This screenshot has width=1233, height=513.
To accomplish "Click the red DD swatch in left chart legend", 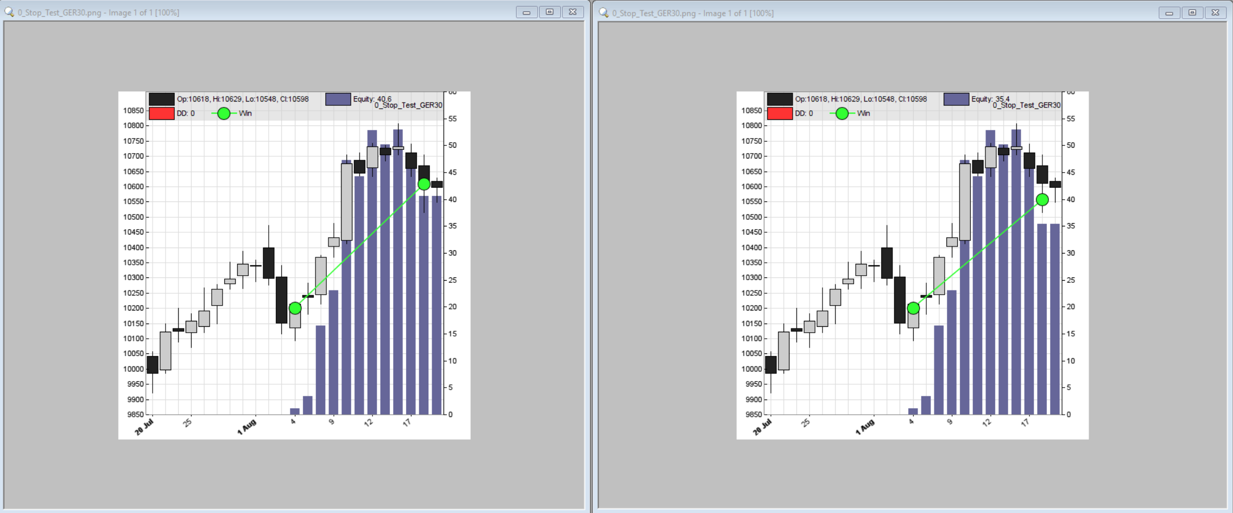I will click(161, 113).
